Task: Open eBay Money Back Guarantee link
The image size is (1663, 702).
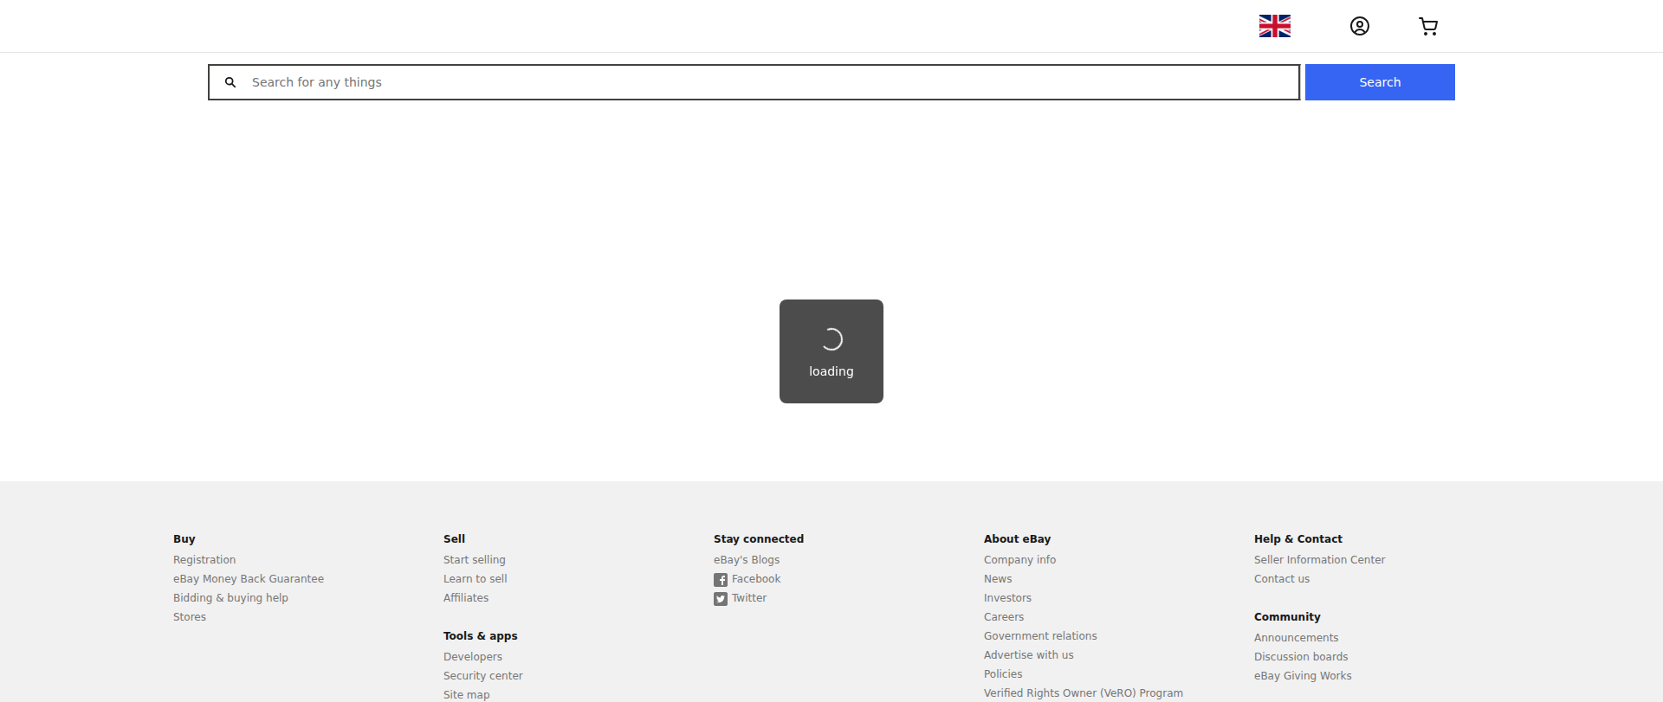Action: (249, 579)
